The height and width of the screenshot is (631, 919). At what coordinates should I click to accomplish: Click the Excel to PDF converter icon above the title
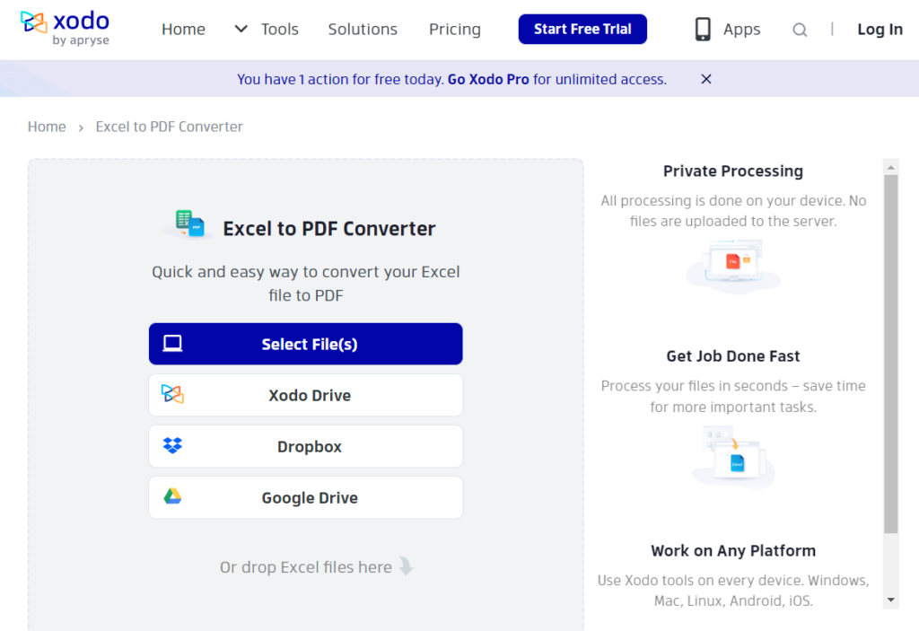click(188, 222)
